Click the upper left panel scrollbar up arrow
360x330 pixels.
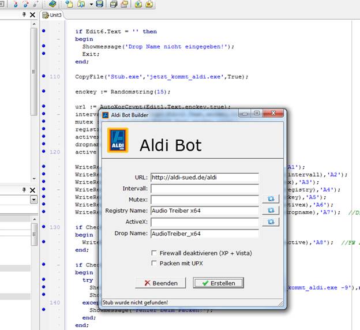coord(34,24)
